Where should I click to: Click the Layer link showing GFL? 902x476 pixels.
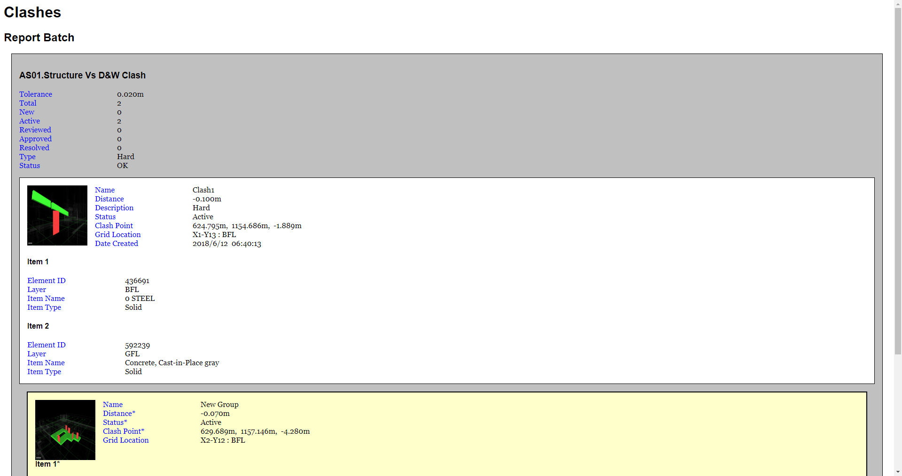coord(36,353)
